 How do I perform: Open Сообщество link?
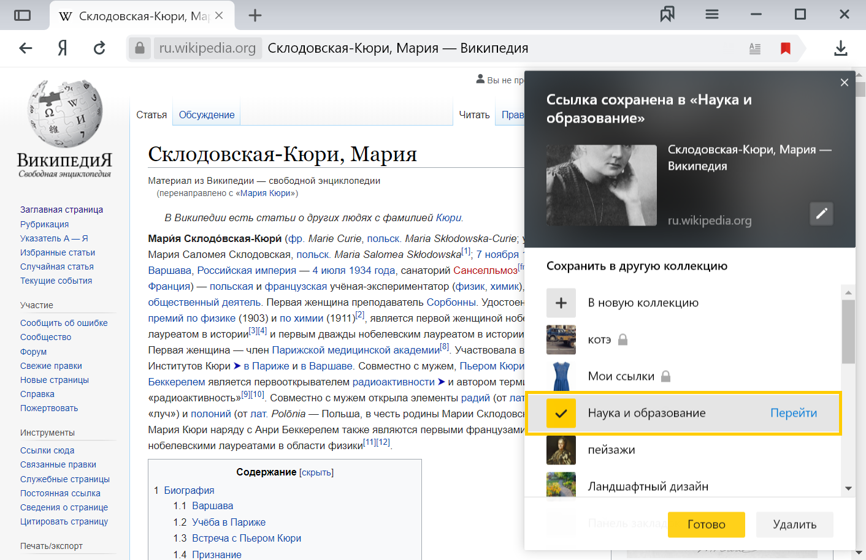pos(45,337)
